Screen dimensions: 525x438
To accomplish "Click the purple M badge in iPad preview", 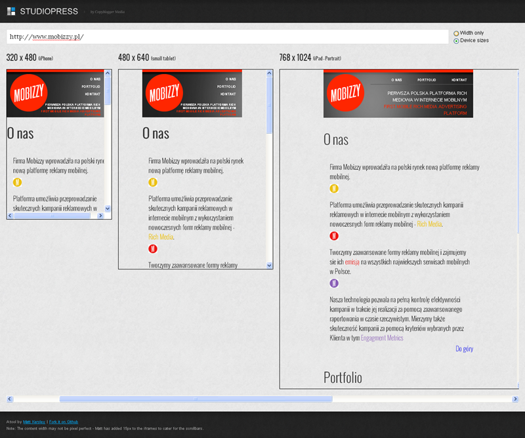I will pos(334,283).
